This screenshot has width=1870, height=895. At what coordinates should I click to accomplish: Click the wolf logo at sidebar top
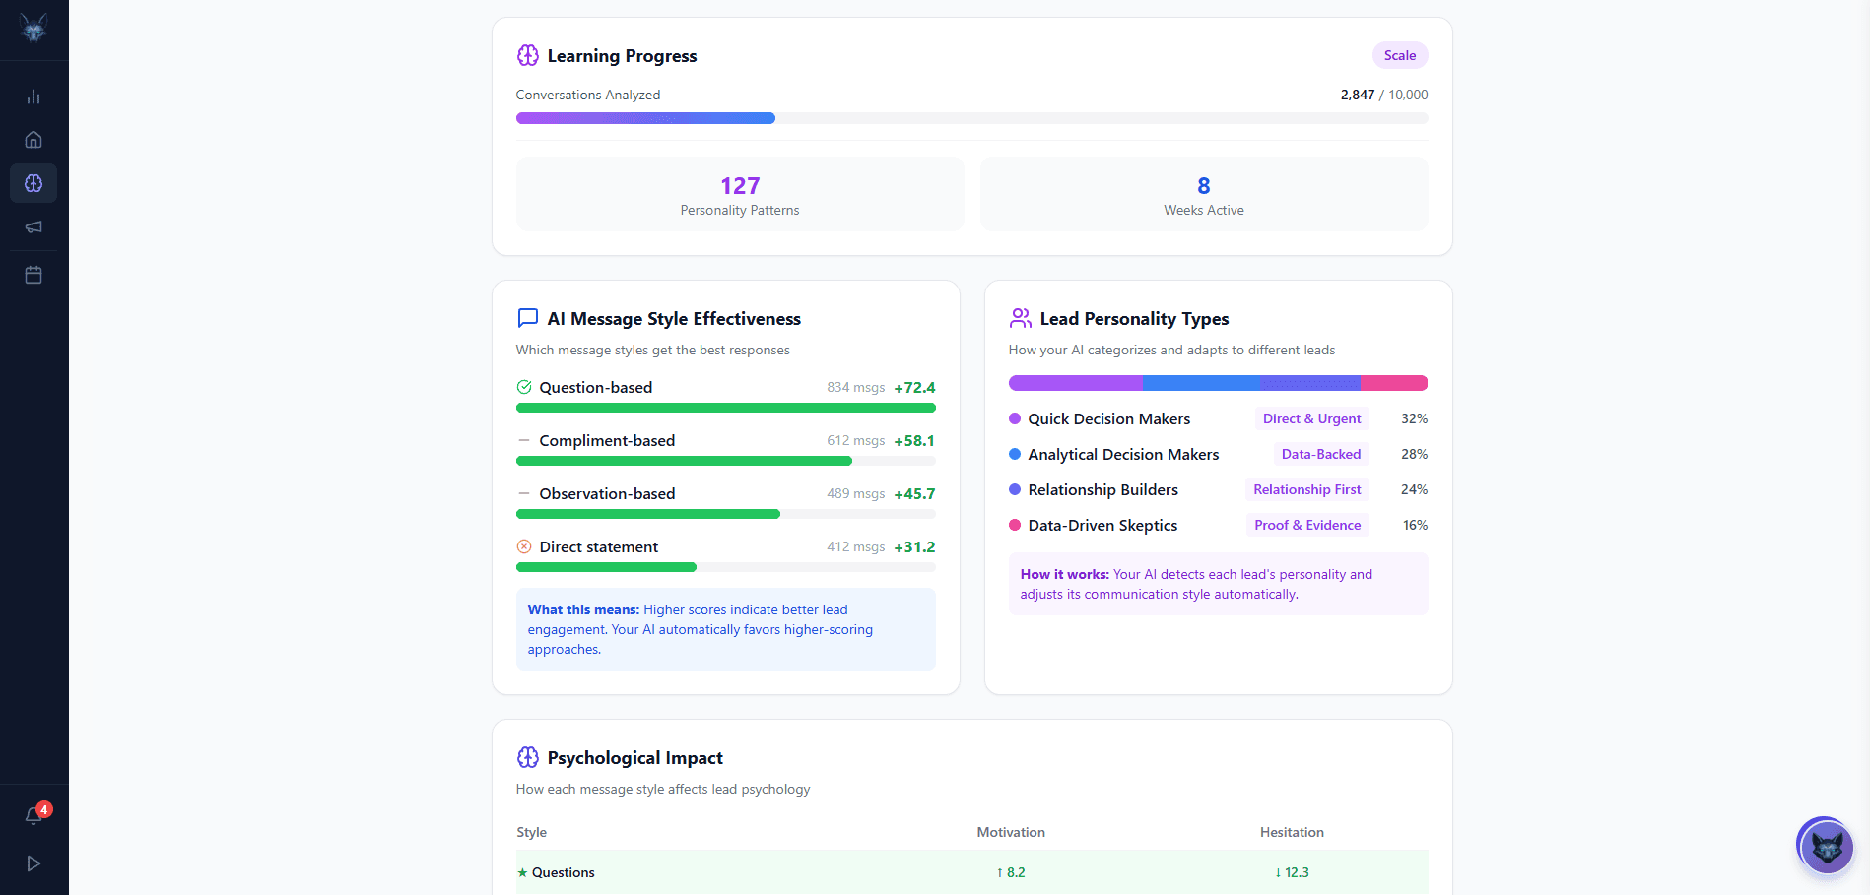[33, 30]
